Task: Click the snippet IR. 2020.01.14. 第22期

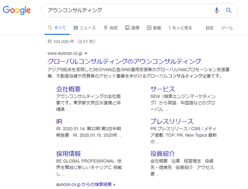Action: 89,132
